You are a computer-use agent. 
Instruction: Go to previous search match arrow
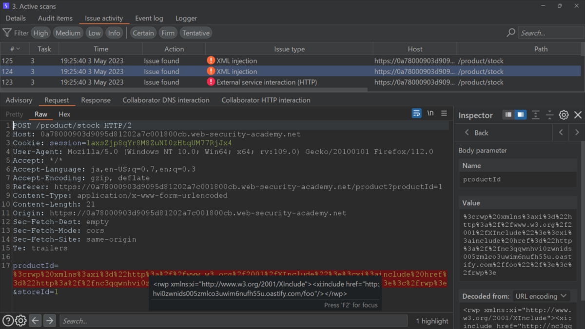coord(35,321)
